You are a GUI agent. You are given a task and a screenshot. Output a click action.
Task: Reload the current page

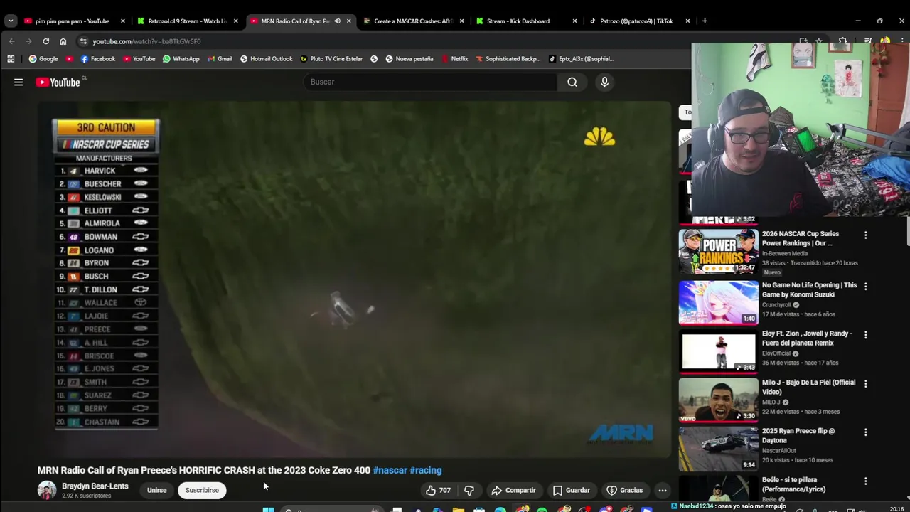click(45, 41)
